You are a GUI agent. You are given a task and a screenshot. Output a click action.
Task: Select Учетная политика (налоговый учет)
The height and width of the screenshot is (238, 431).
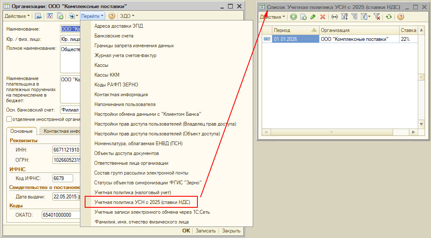pyautogui.click(x=132, y=192)
